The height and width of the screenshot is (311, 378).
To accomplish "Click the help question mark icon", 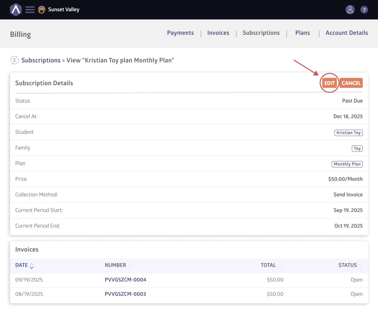I will pos(364,10).
